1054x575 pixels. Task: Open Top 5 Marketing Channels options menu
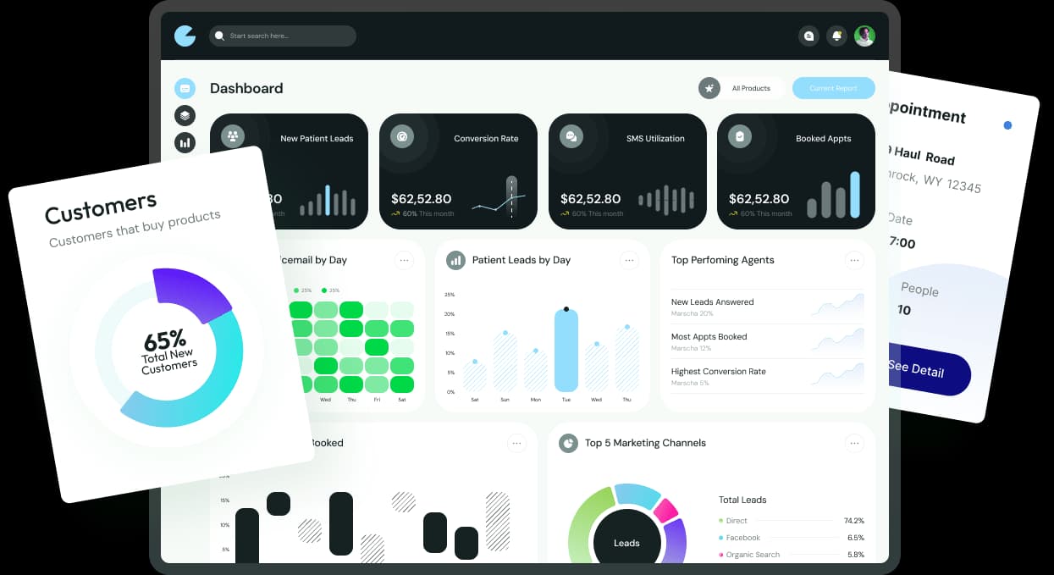coord(854,443)
